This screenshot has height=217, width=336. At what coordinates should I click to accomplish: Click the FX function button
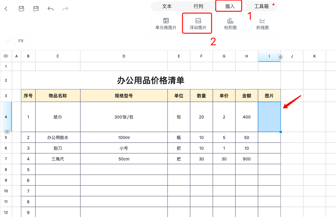pos(21,41)
